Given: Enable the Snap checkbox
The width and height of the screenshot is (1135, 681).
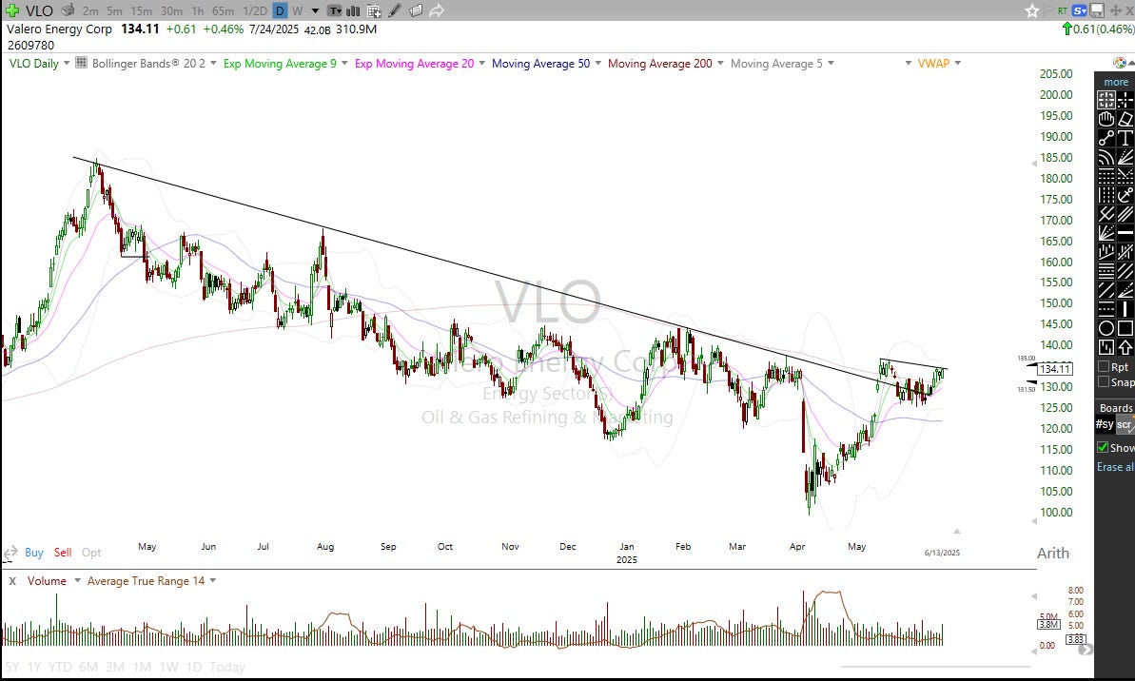Looking at the screenshot, I should point(1104,381).
